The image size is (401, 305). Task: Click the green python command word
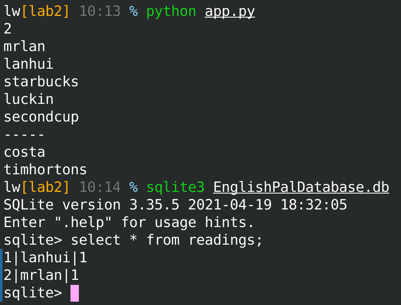[x=171, y=12]
